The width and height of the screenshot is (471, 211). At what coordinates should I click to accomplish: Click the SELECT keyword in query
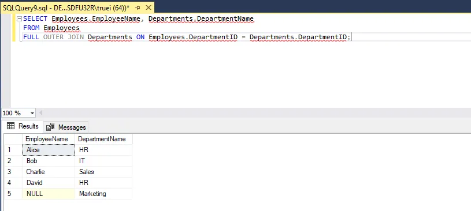[x=35, y=19]
